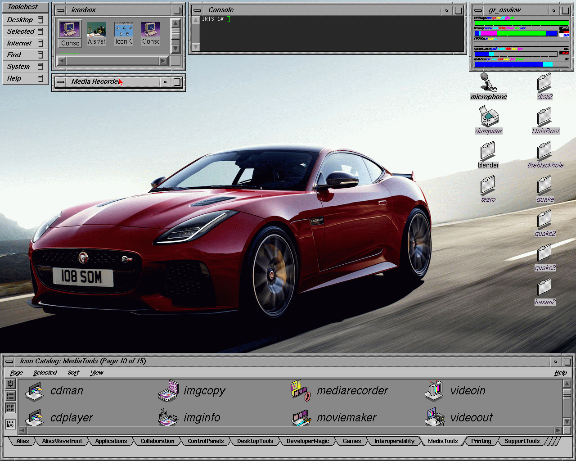Screen dimensions: 576x461
Task: Click the /usr/sb thumbnail in iconbox
Action: click(97, 34)
